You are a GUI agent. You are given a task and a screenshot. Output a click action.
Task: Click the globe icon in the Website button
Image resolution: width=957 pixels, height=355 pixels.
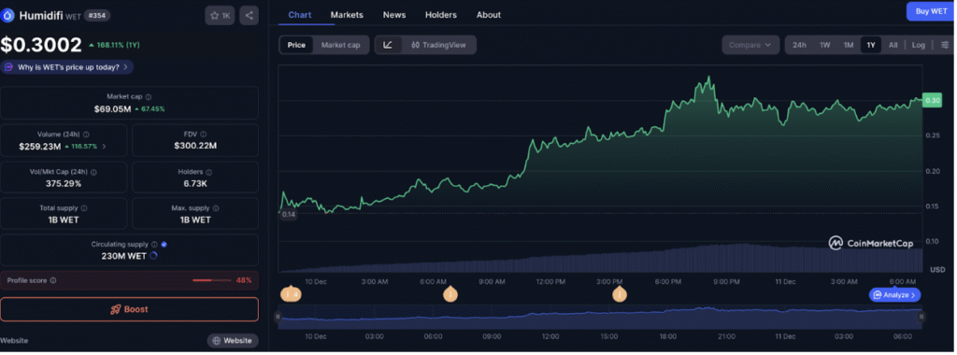point(217,340)
